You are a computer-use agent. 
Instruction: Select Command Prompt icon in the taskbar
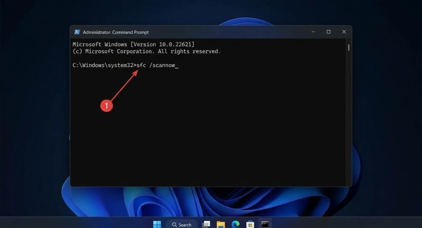click(265, 224)
